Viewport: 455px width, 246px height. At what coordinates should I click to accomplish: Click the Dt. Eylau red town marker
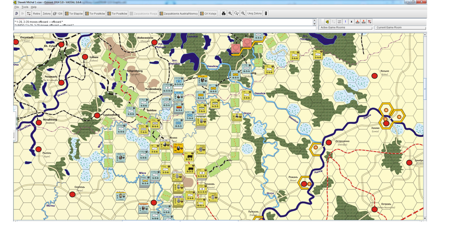pyautogui.click(x=61, y=44)
